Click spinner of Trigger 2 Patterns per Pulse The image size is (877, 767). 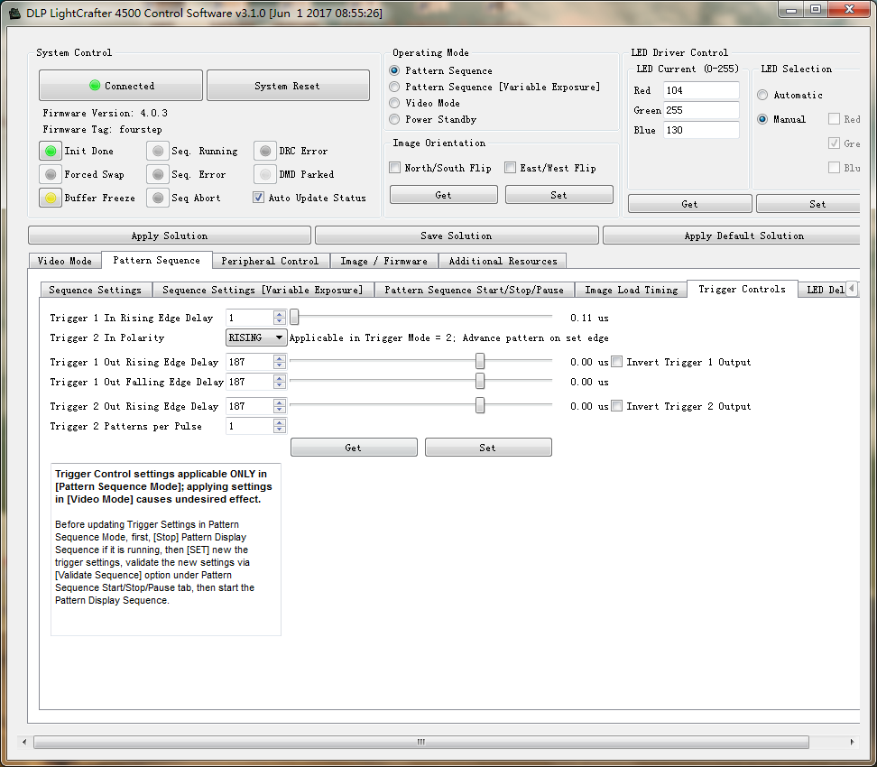280,426
